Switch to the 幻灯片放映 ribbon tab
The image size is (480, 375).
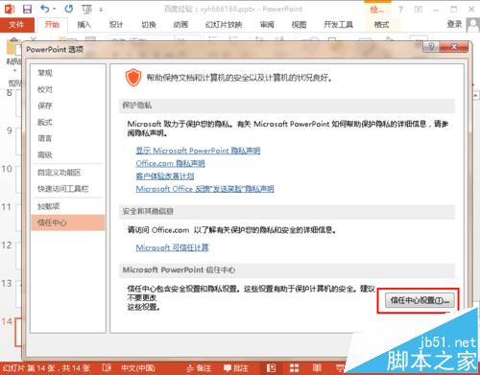point(224,24)
